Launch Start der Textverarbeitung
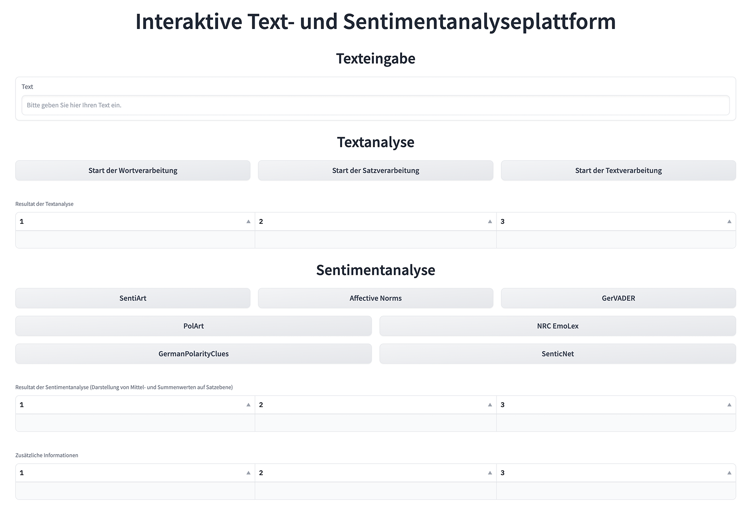751x507 pixels. [618, 170]
